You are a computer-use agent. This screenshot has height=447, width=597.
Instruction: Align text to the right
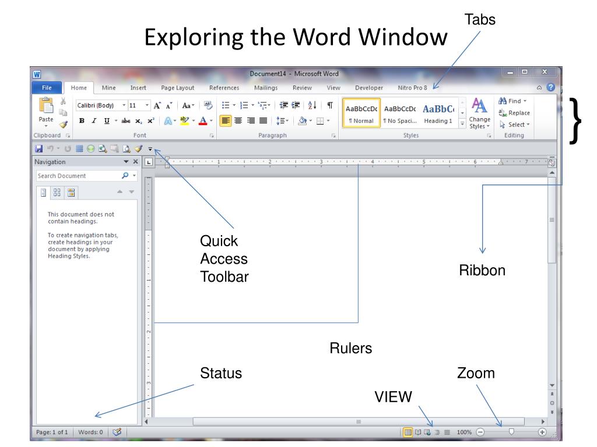[x=251, y=121]
